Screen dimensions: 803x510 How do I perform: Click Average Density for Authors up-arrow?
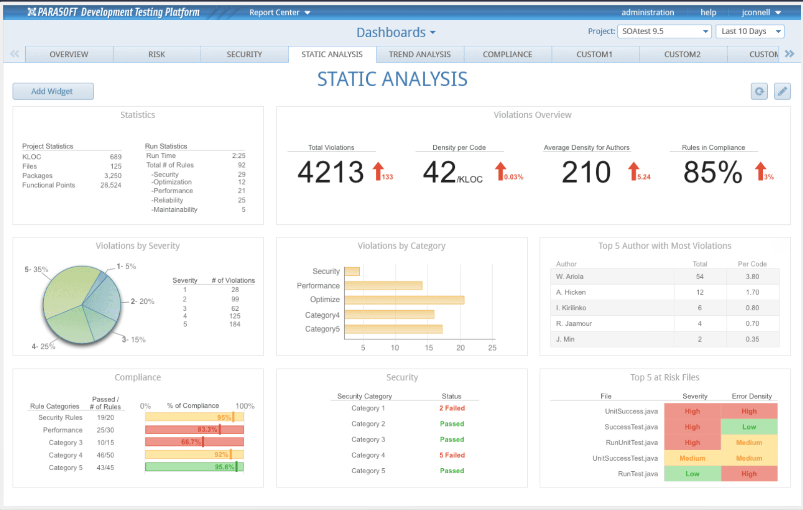click(x=634, y=171)
